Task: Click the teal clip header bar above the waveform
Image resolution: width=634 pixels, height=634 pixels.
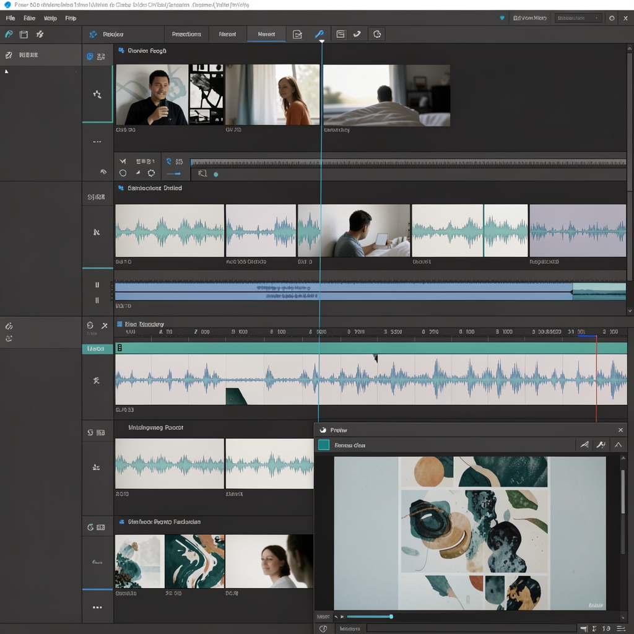Action: pyautogui.click(x=371, y=348)
